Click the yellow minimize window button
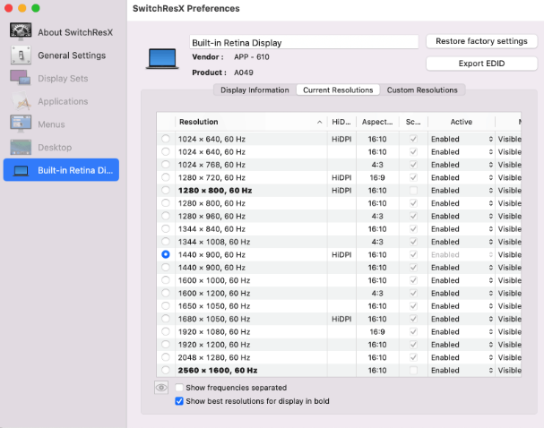 coord(22,8)
